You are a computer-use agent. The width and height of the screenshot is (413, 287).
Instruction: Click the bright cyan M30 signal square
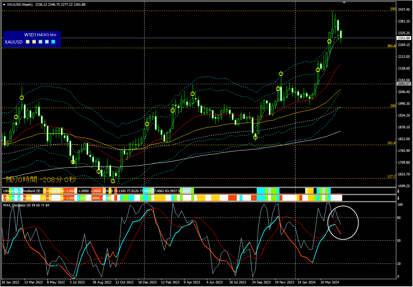[x=53, y=42]
